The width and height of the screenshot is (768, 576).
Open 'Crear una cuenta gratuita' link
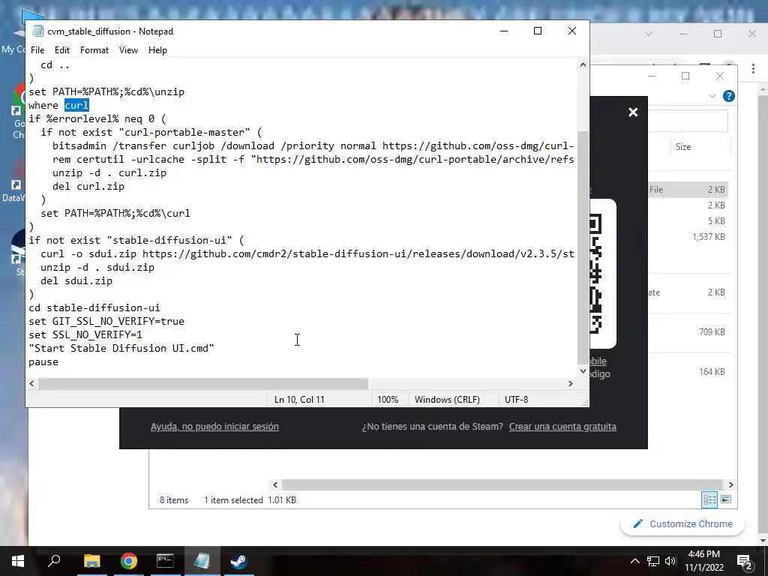(x=562, y=427)
